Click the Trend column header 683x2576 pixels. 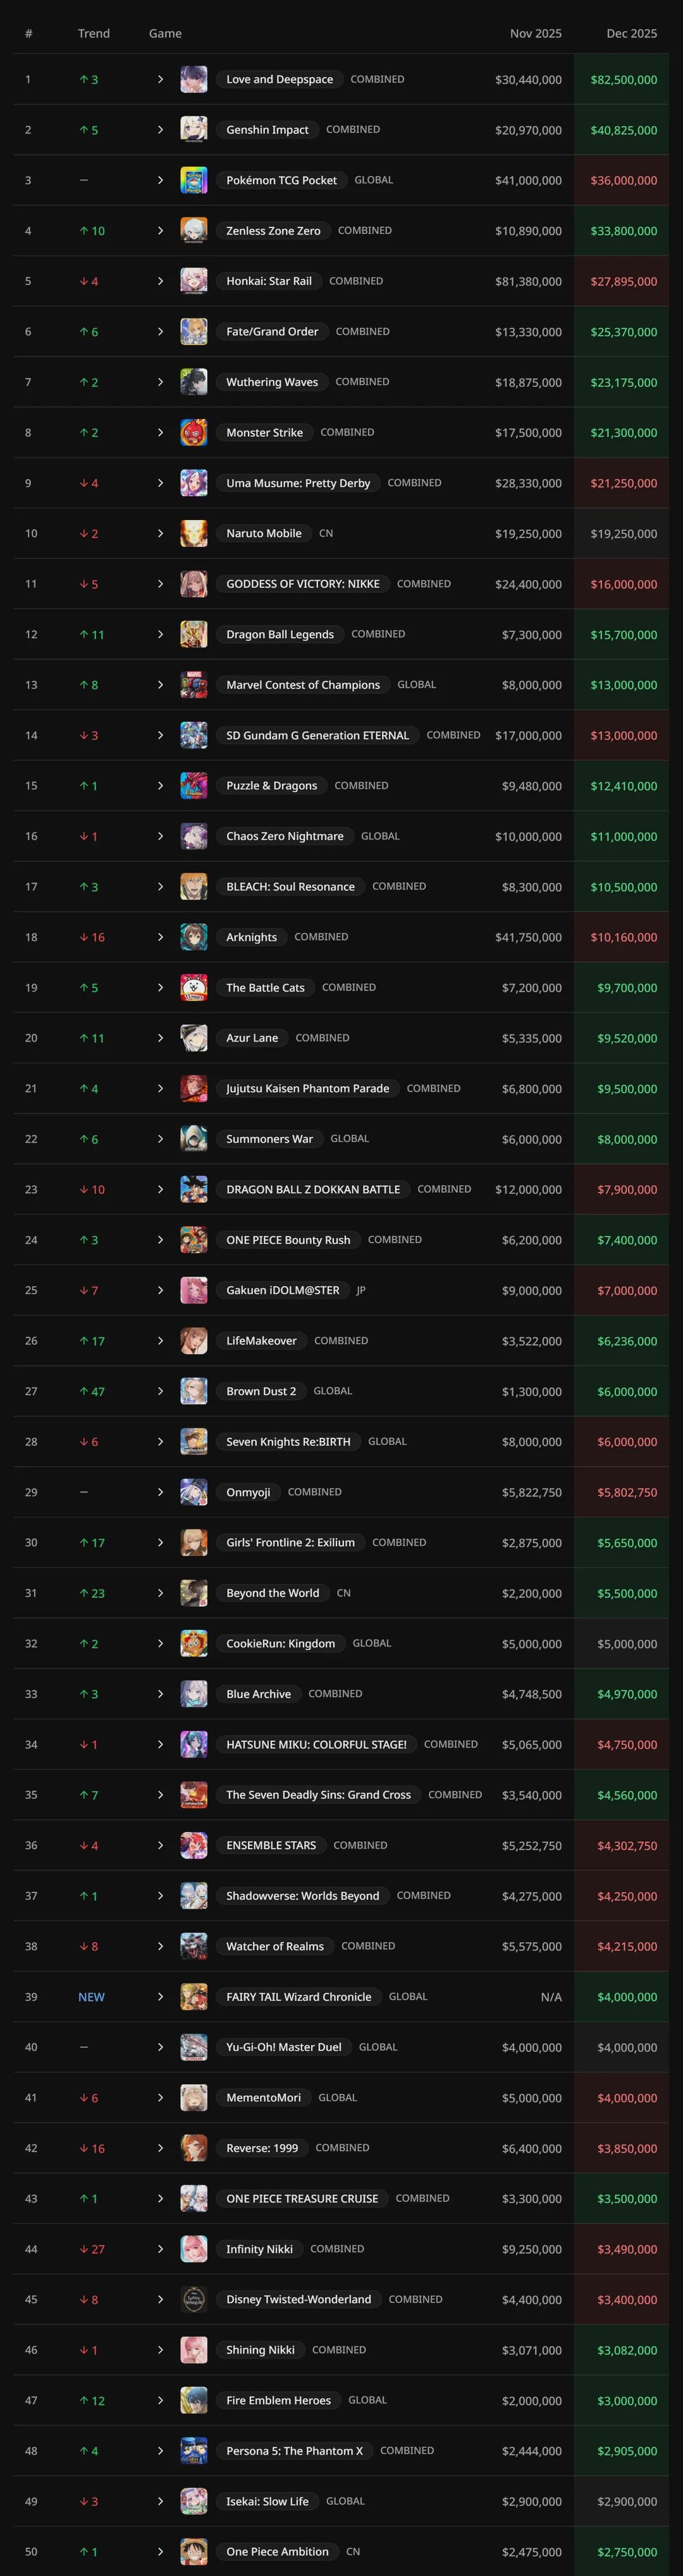point(94,34)
